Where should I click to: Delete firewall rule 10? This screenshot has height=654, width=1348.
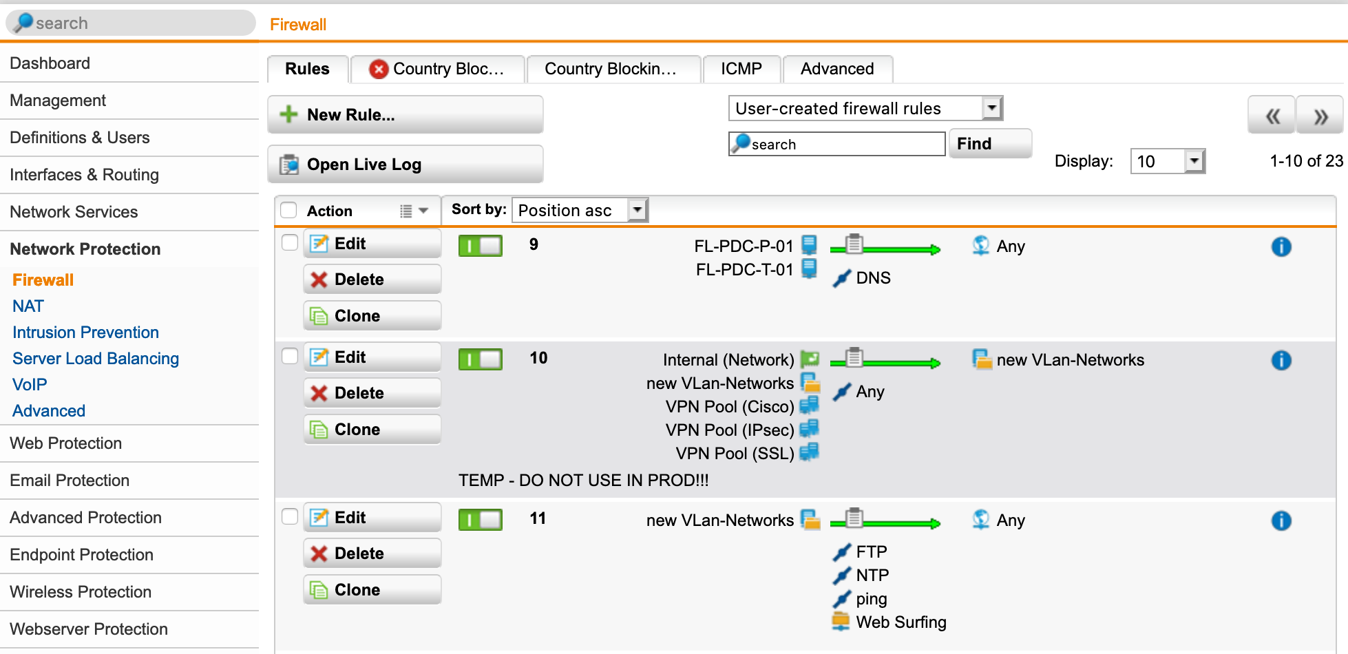coord(372,393)
